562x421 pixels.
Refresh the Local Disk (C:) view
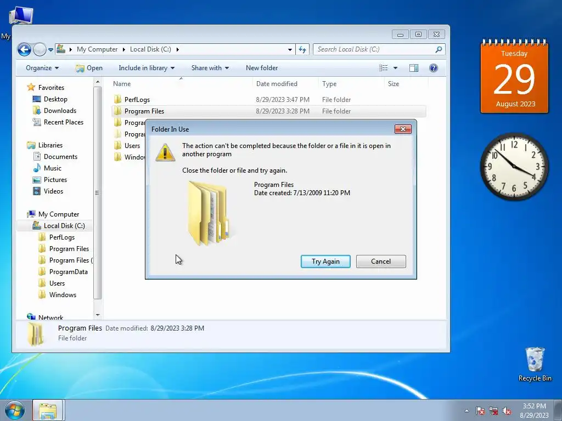coord(302,49)
